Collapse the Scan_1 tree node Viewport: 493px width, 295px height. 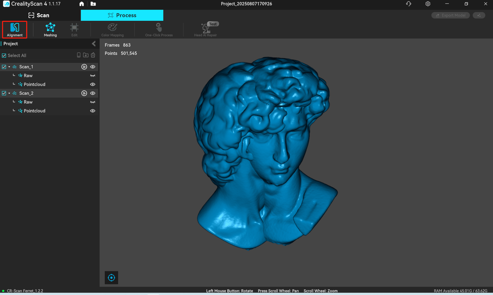[9, 67]
